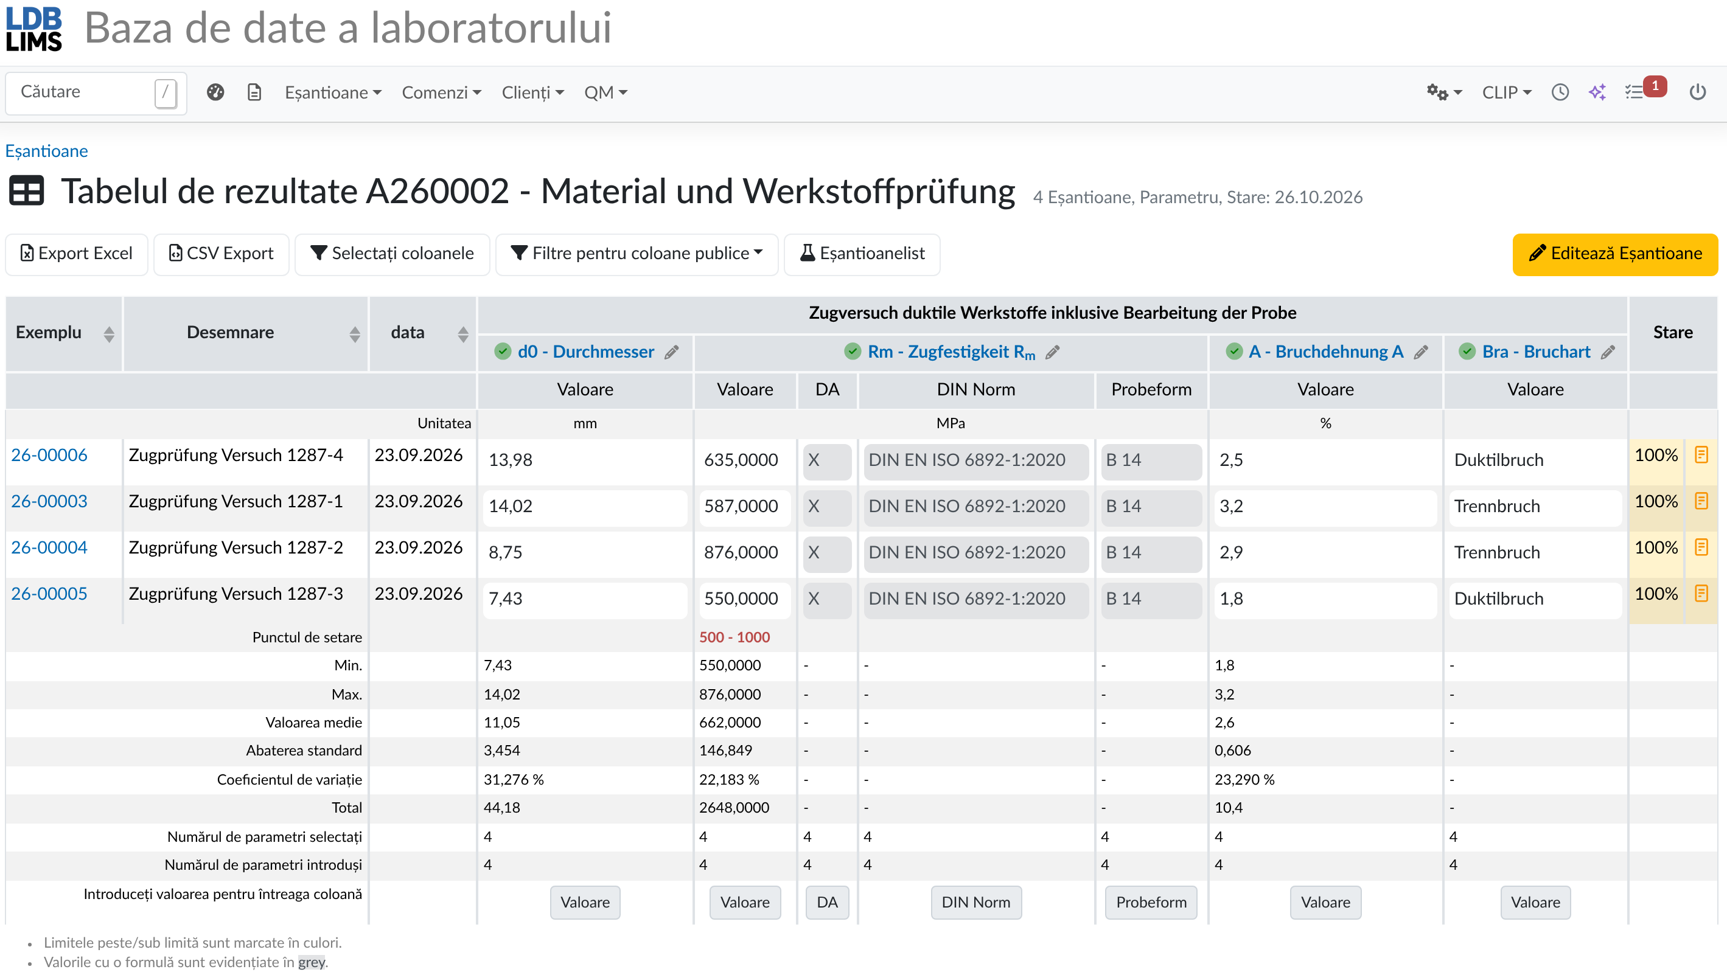
Task: Open the dashboard palette icon
Action: pos(215,92)
